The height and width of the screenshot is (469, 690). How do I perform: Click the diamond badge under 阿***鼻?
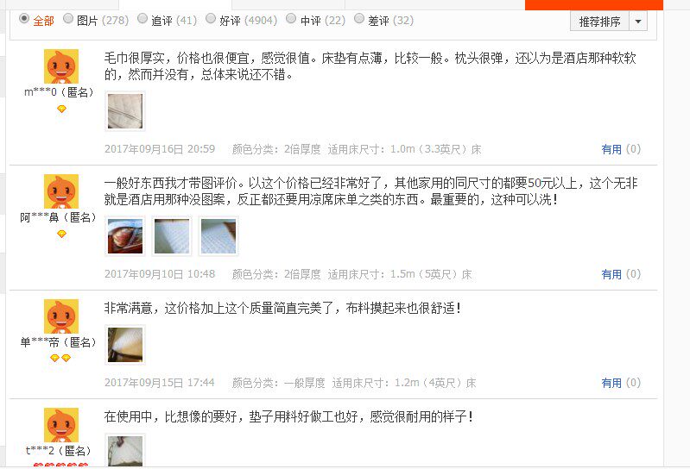tap(61, 234)
